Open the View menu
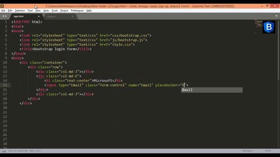280x157 pixels. [x=38, y=10]
